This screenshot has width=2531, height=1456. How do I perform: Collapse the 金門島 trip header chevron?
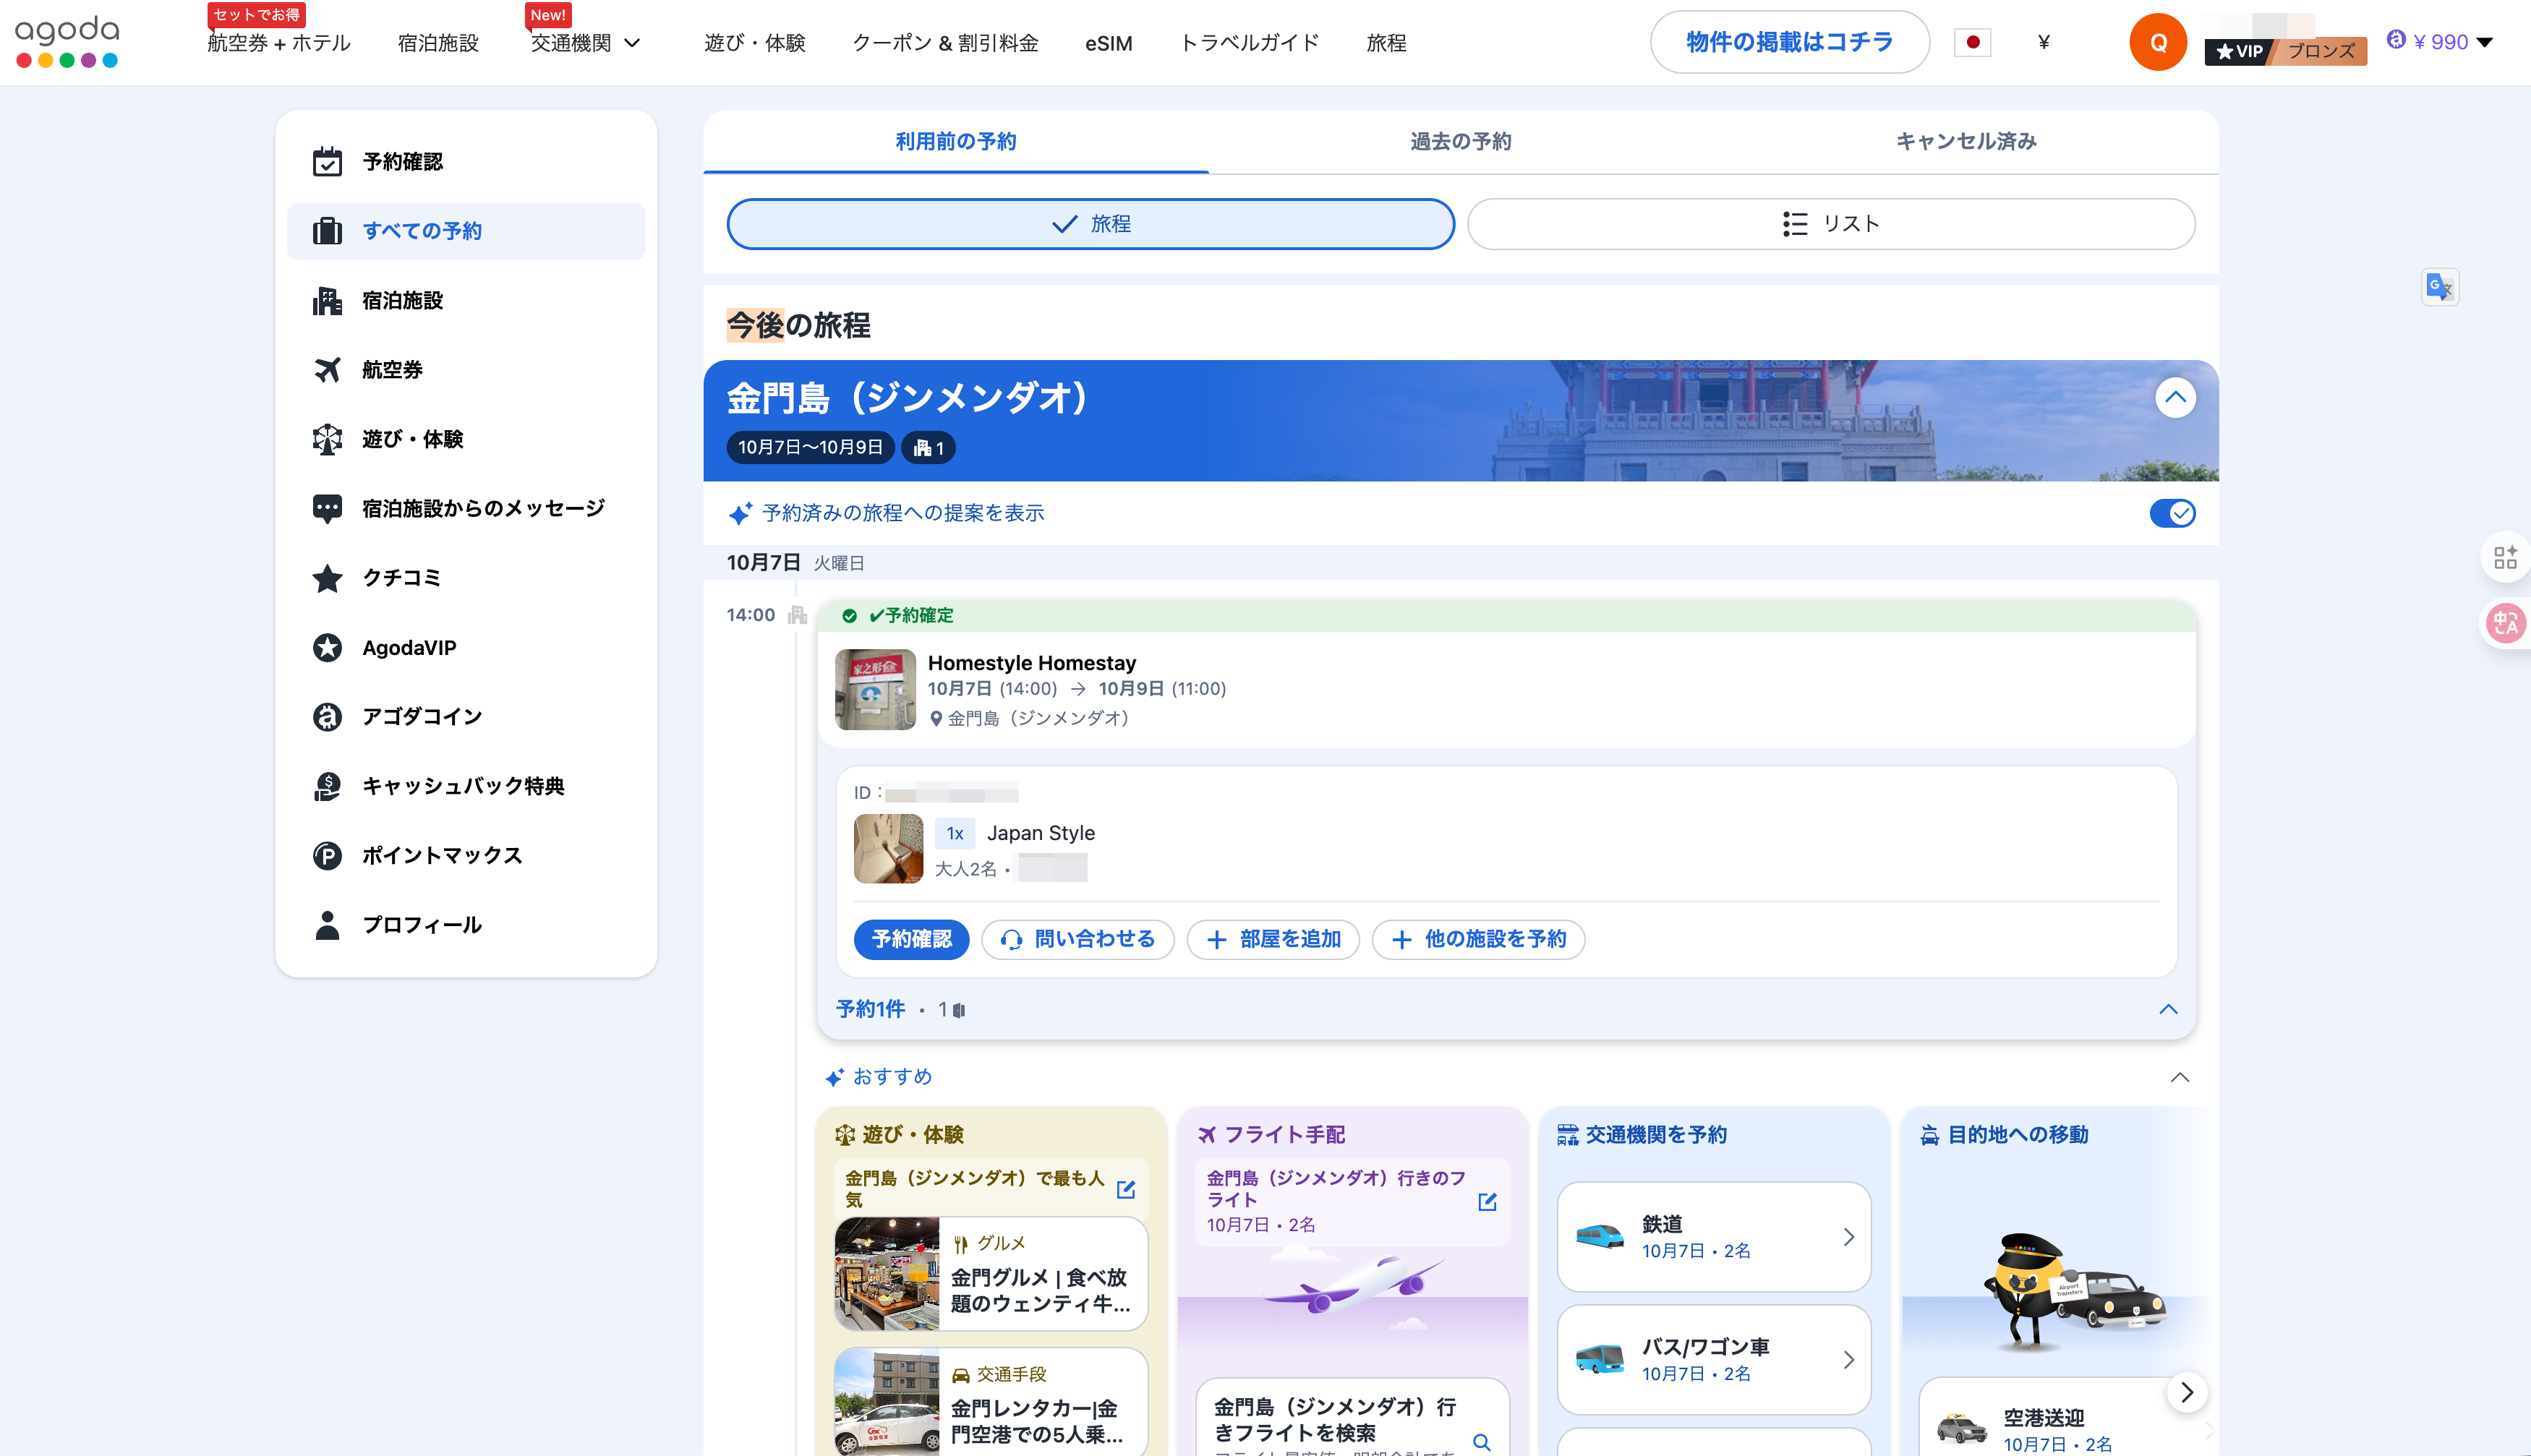click(x=2175, y=398)
